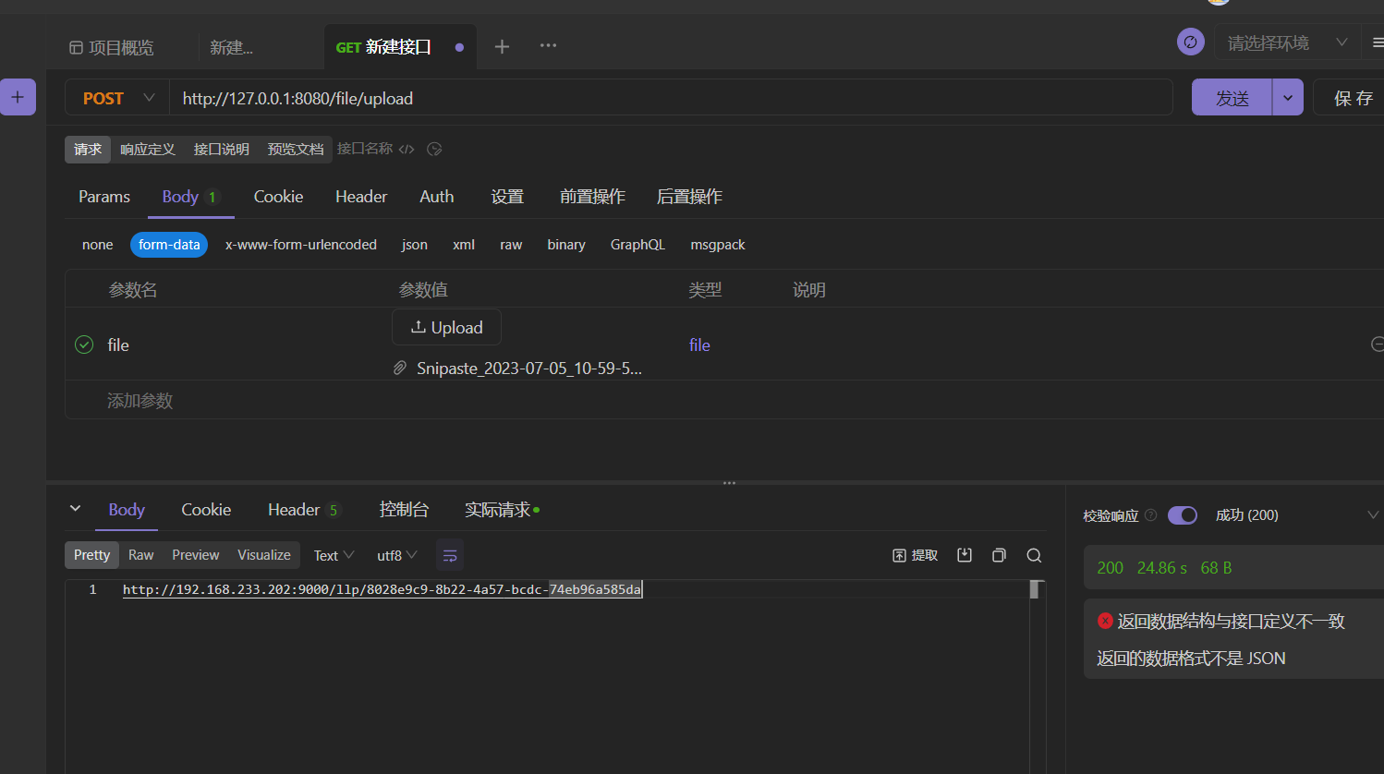The width and height of the screenshot is (1384, 774).
Task: Show response in Preview view
Action: pyautogui.click(x=196, y=555)
